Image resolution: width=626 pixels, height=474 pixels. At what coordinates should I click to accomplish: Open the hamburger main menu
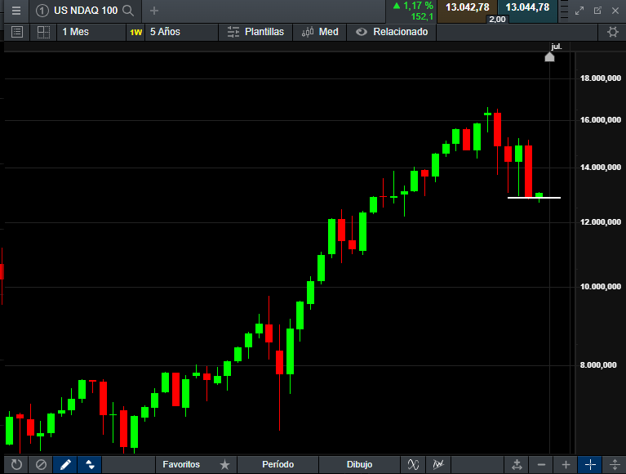point(16,11)
